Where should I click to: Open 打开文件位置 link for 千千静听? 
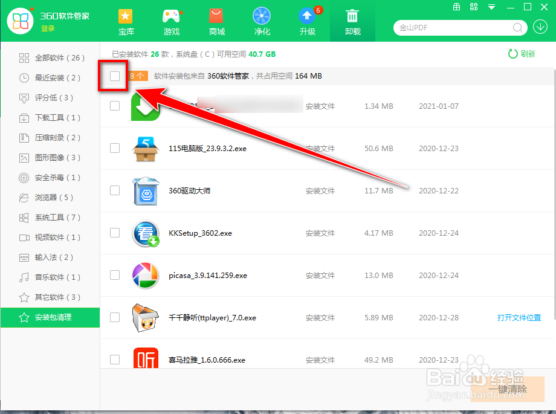click(x=518, y=317)
